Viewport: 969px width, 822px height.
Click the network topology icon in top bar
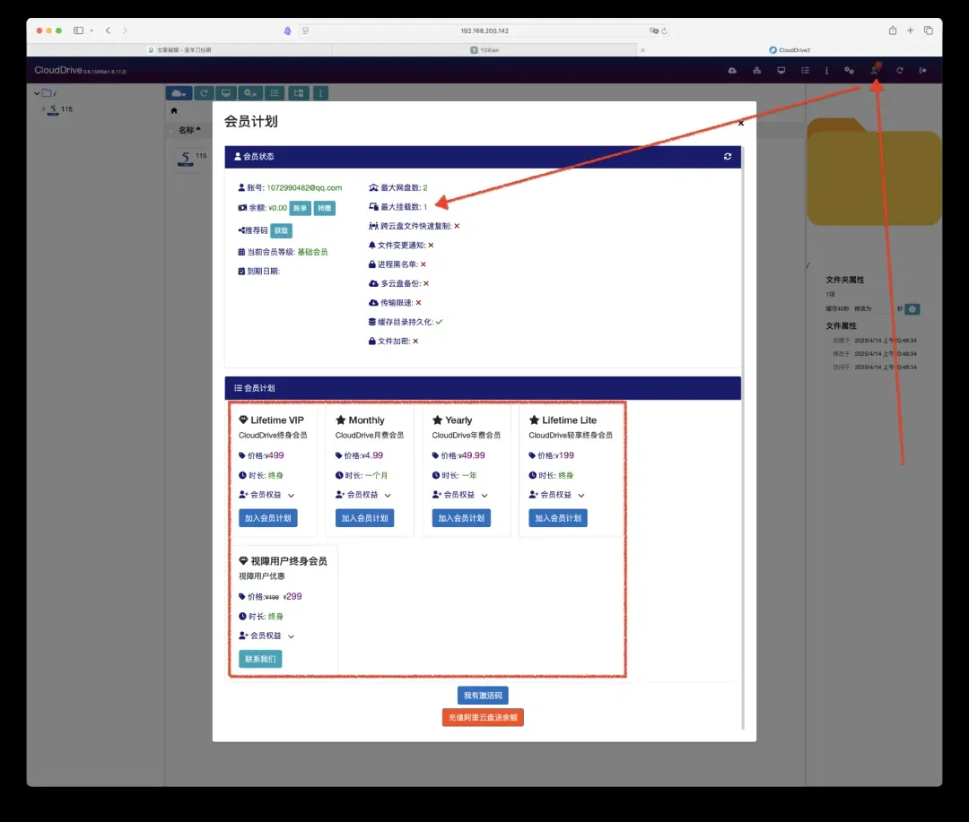(x=756, y=71)
